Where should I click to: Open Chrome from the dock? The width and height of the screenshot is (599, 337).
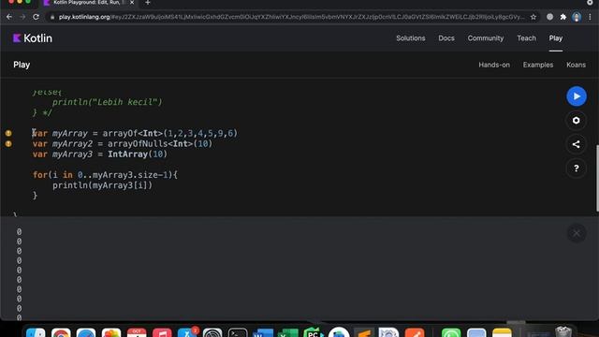pos(61,332)
